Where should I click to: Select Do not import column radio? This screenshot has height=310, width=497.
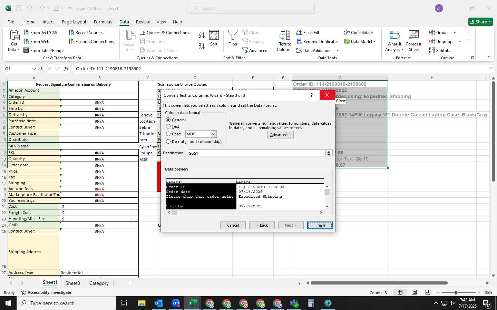click(168, 142)
